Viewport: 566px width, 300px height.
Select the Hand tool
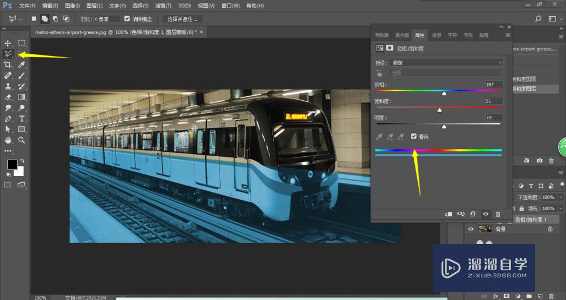click(8, 140)
